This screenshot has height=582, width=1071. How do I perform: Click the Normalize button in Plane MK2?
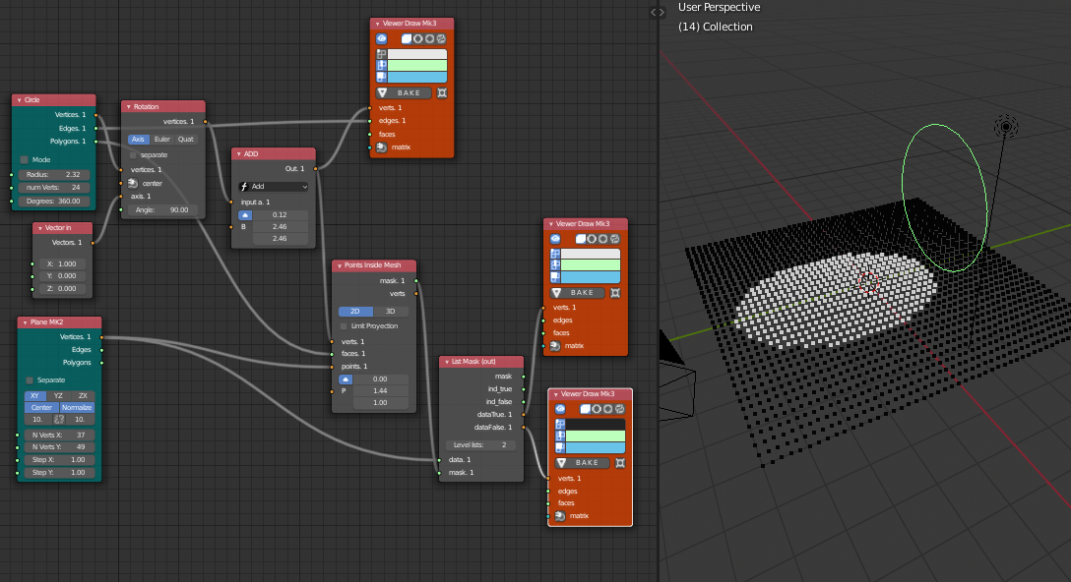point(77,407)
